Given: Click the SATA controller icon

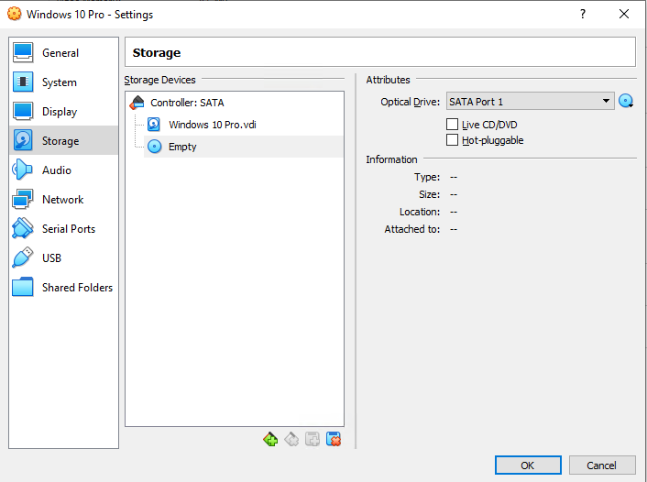Looking at the screenshot, I should tap(137, 103).
